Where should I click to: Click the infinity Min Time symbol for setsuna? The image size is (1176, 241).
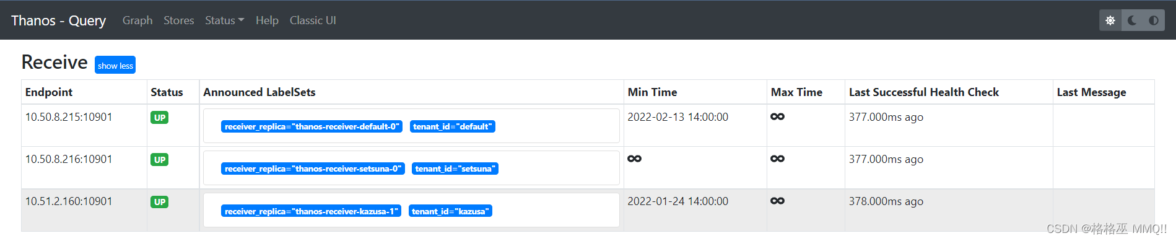[635, 159]
